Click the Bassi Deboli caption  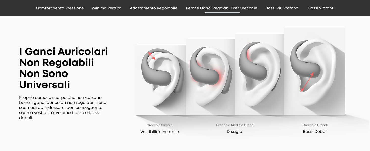coord(315,132)
